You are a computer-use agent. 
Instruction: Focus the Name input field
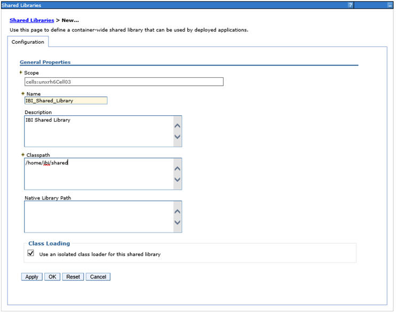pos(66,100)
